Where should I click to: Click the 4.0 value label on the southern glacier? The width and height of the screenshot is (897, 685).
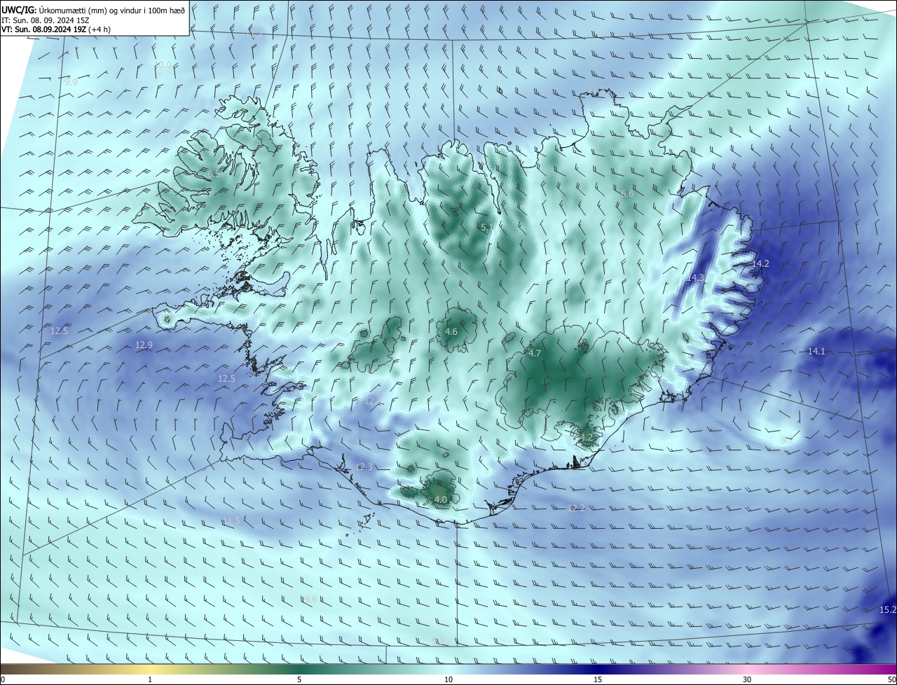(440, 500)
